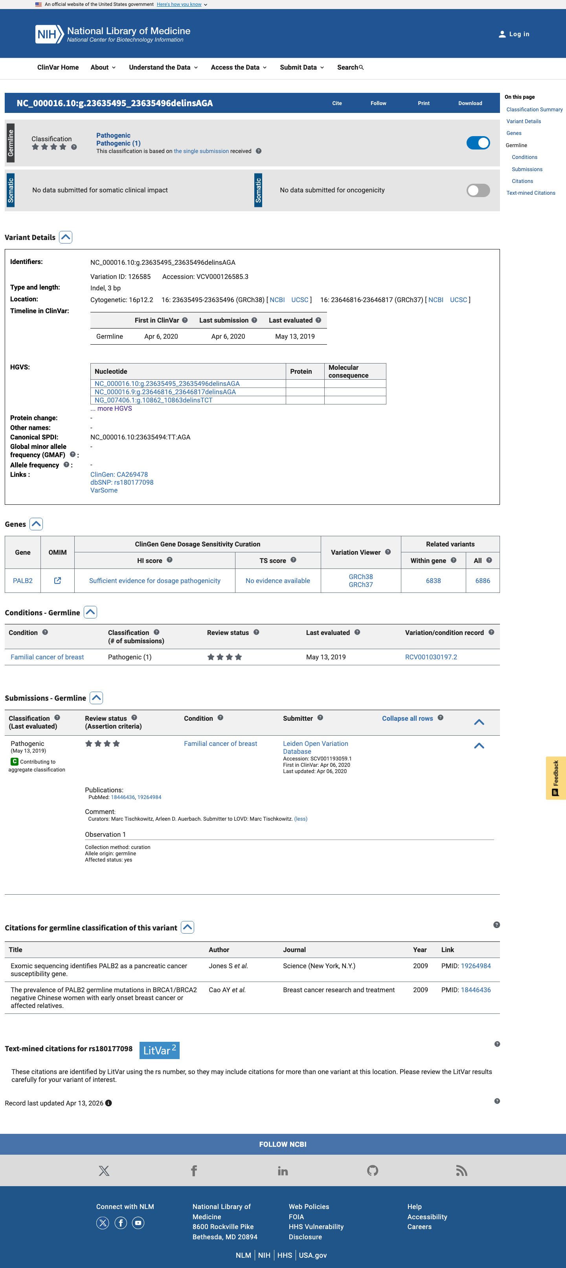
Task: Click the '(less)' link in the comment
Action: click(300, 819)
